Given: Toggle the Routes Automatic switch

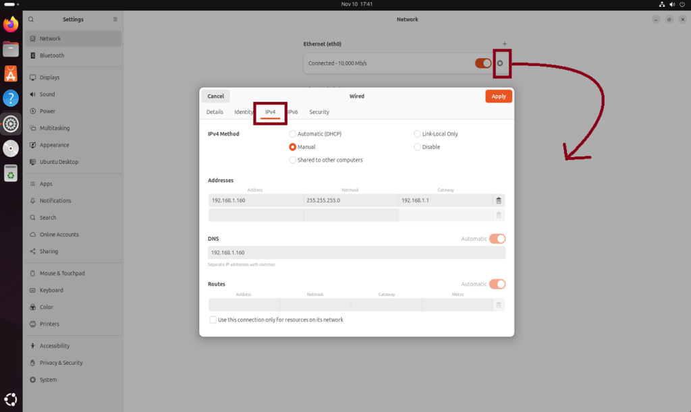Looking at the screenshot, I should coord(497,284).
